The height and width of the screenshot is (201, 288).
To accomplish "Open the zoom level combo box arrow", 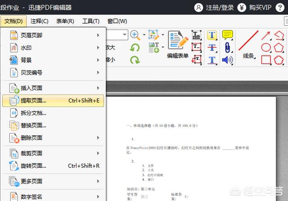I will tap(125, 35).
